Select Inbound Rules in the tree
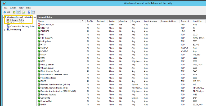The height and width of the screenshot is (106, 206). [17, 20]
